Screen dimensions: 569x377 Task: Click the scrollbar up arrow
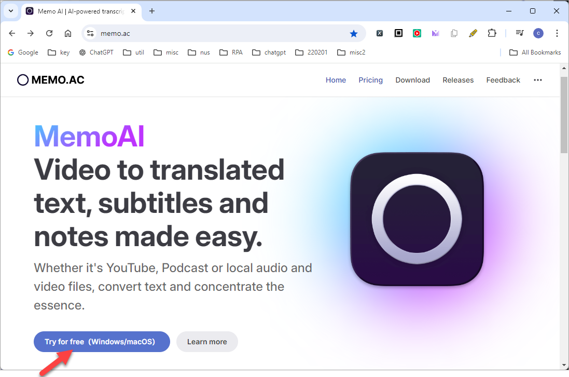(564, 68)
